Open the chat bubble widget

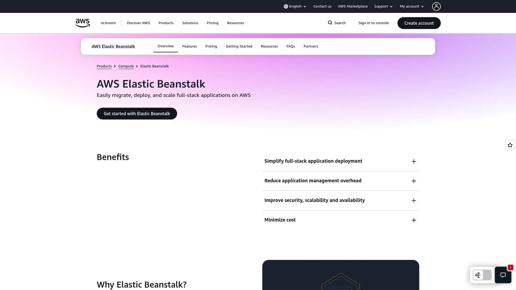point(503,275)
